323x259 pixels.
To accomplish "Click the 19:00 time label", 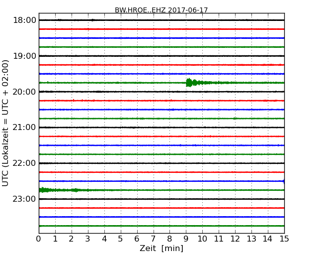I will [24, 56].
